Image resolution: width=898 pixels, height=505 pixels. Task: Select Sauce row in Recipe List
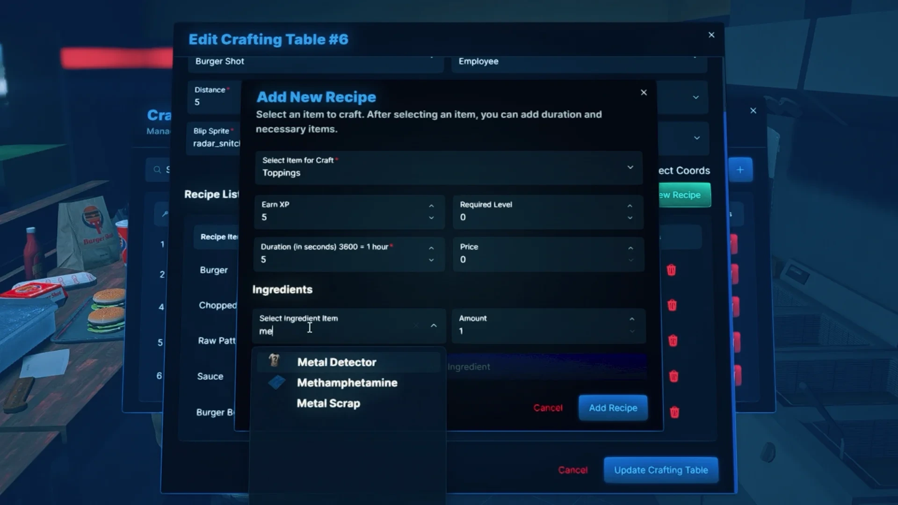(x=210, y=376)
